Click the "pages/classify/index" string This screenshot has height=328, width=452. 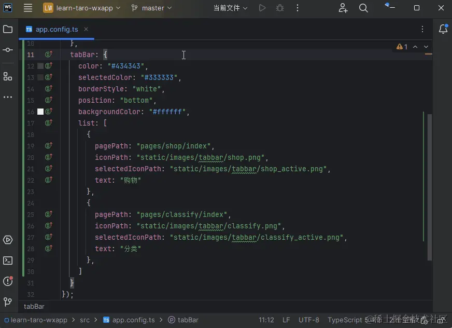click(x=182, y=214)
